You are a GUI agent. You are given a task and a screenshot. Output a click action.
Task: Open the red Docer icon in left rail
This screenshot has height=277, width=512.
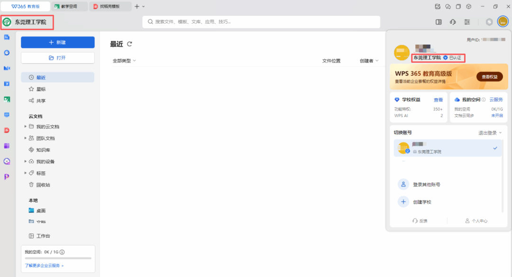click(x=7, y=130)
